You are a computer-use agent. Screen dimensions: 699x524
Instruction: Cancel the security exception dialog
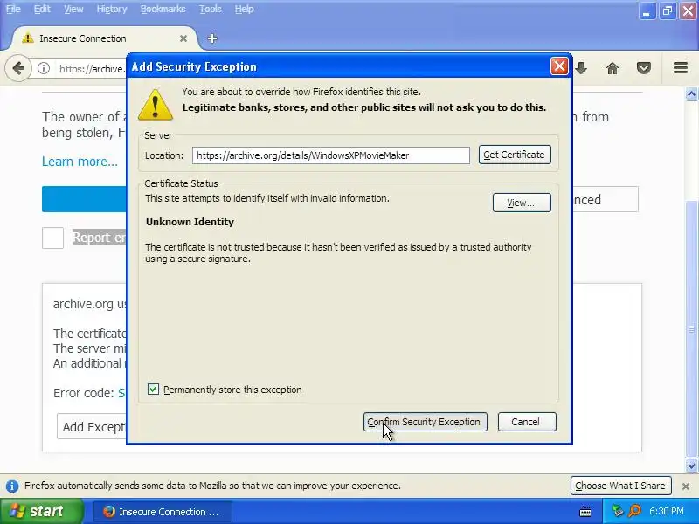click(x=527, y=422)
